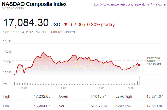Click the 17,300 y-axis price label

[x=7, y=41]
